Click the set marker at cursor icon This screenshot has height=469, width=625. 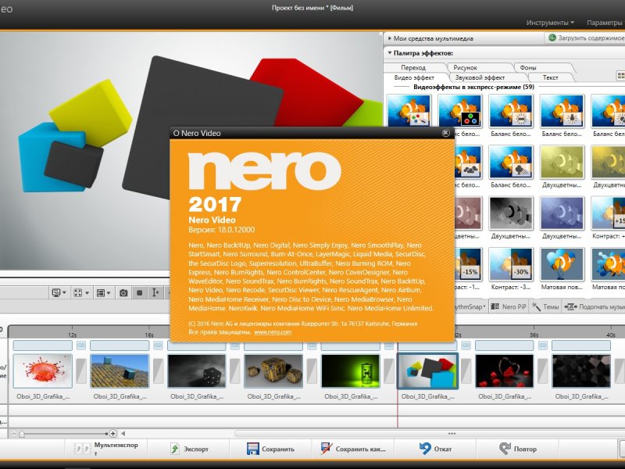tap(155, 292)
